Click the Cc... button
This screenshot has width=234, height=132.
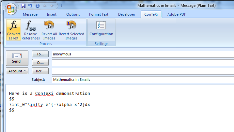point(40,63)
